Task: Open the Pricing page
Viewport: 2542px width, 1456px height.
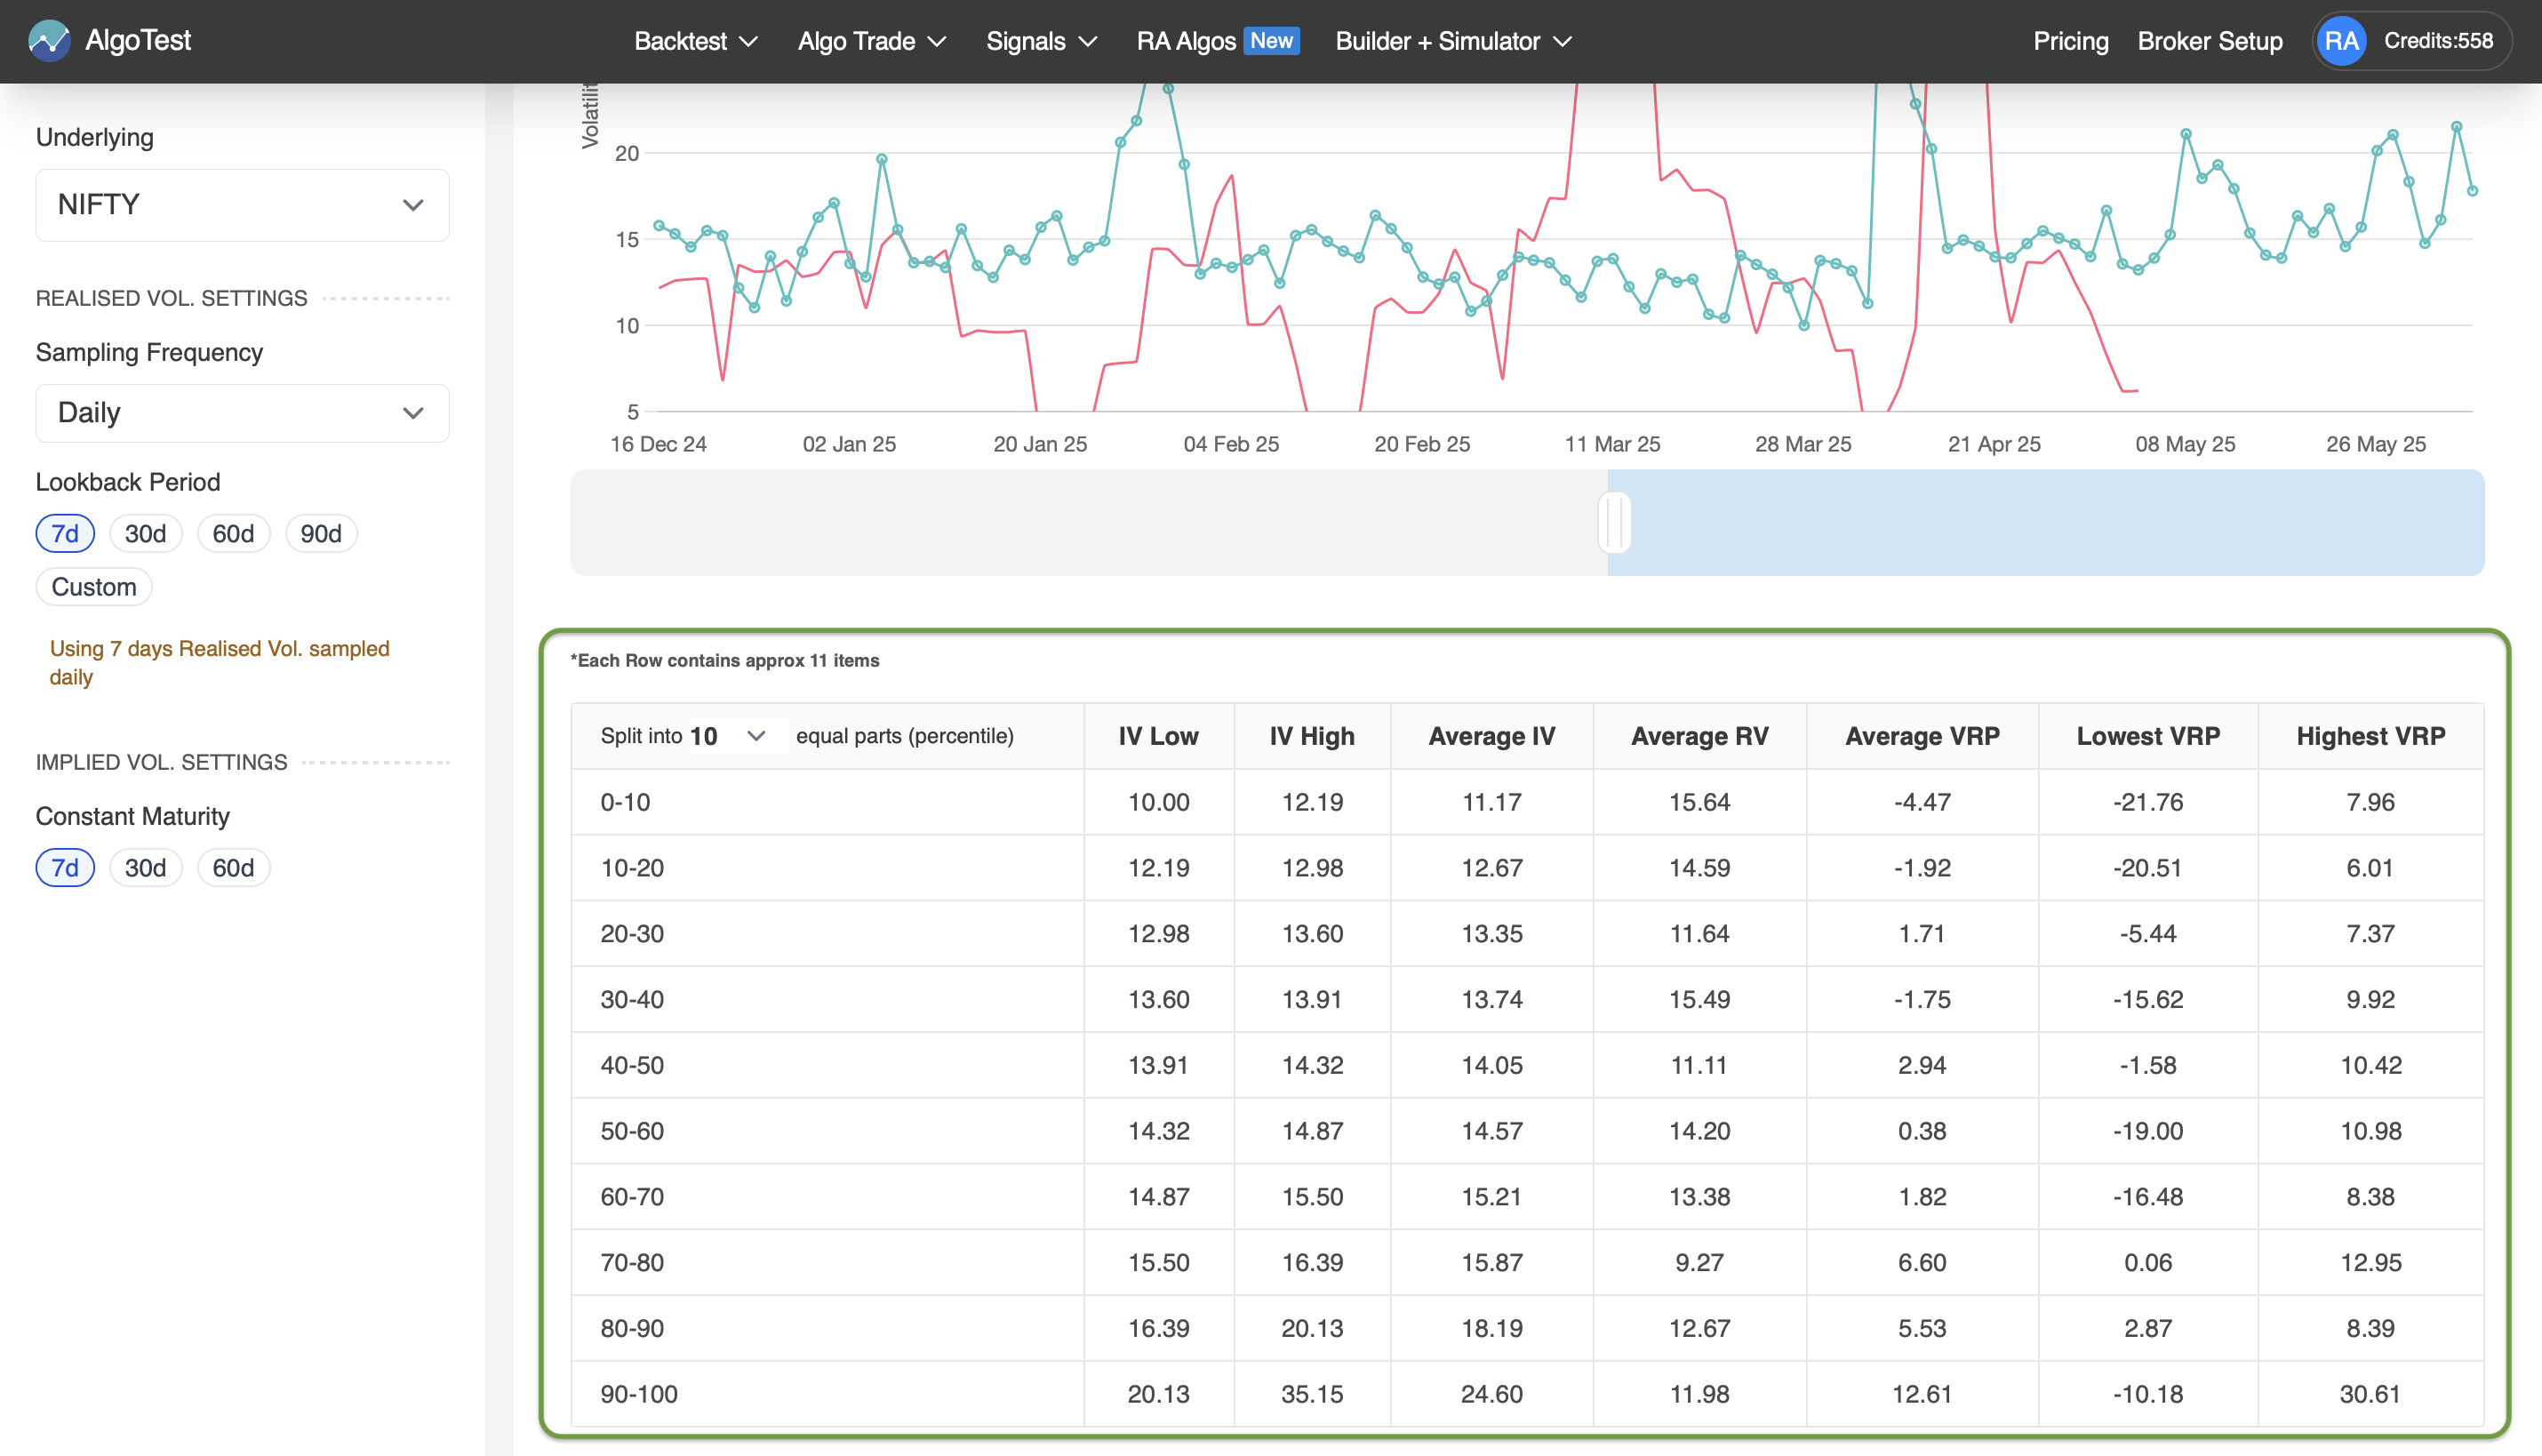Action: (x=2070, y=41)
